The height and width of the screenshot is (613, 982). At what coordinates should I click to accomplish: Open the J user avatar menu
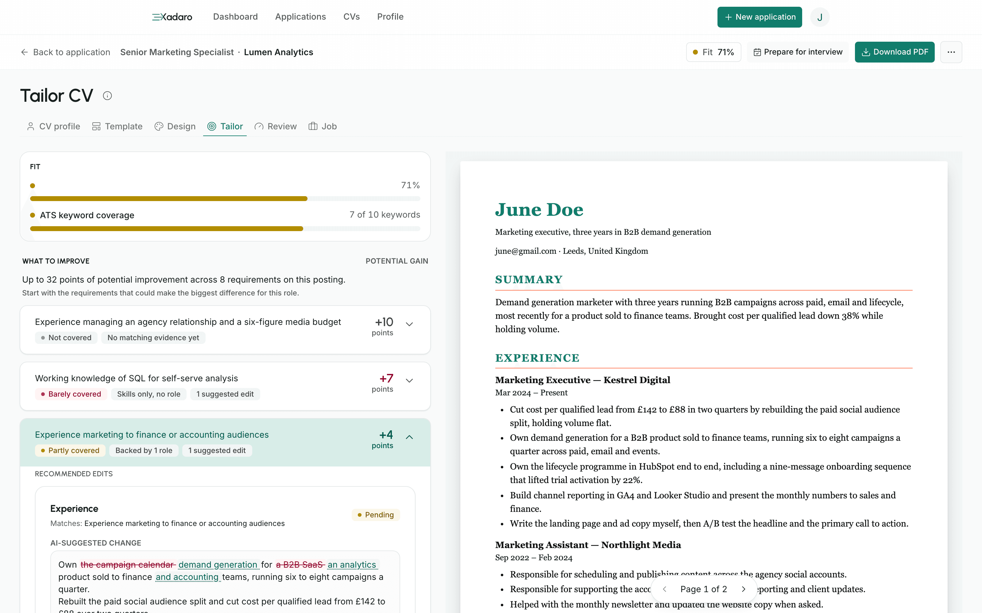click(820, 17)
